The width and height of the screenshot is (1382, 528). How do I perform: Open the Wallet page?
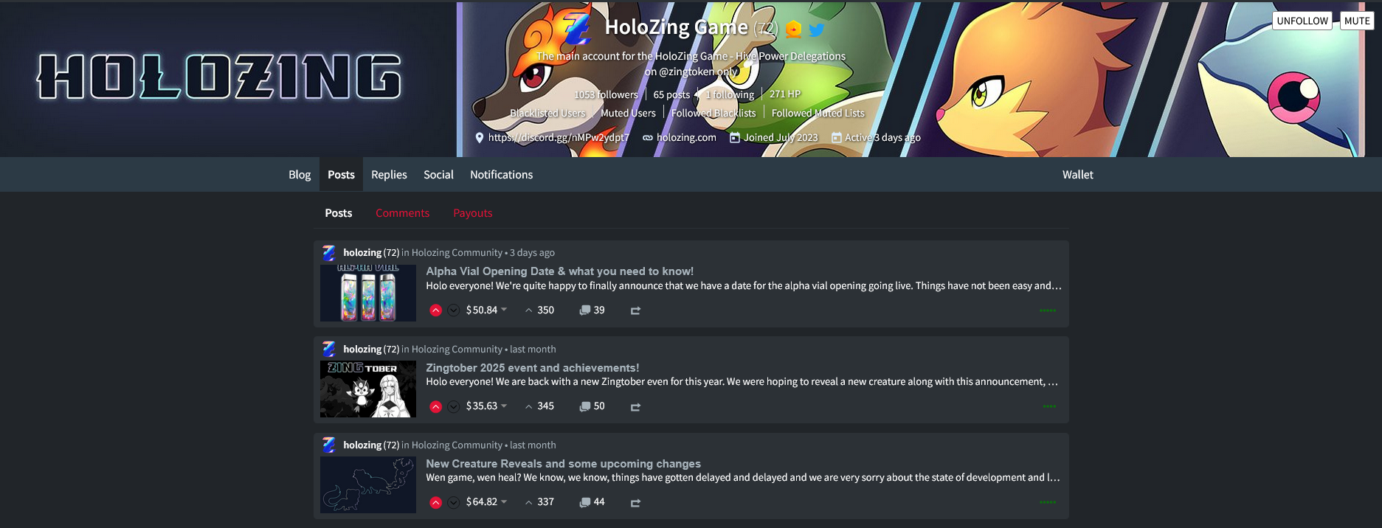click(1077, 175)
